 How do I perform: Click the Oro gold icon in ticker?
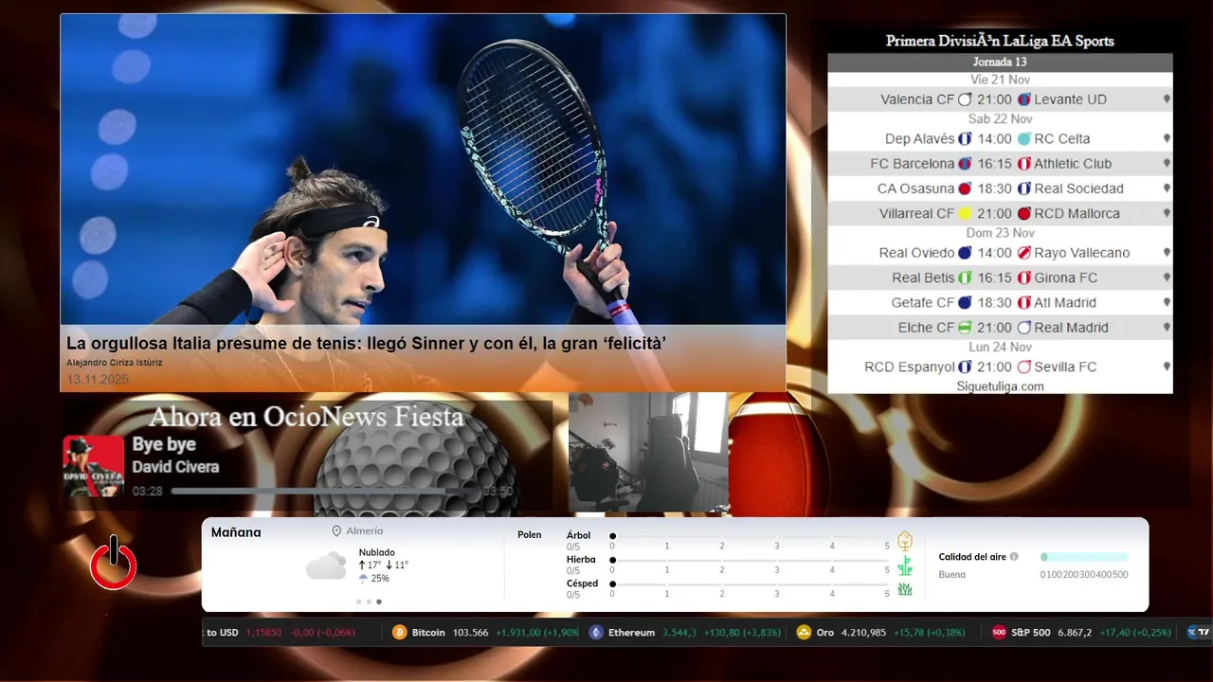804,633
